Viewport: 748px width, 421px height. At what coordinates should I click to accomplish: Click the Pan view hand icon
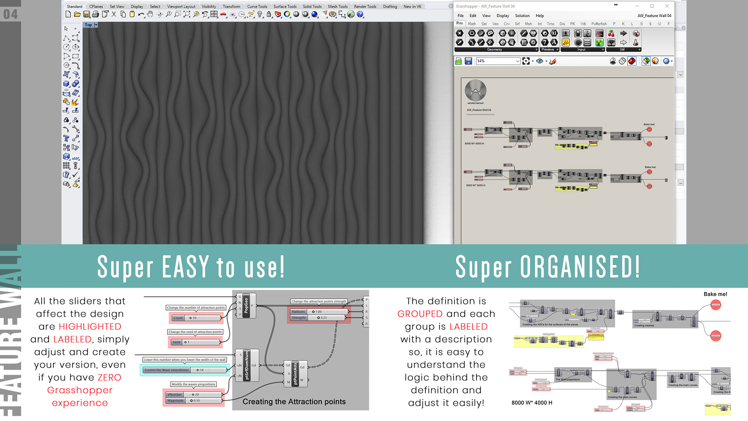[x=150, y=14]
